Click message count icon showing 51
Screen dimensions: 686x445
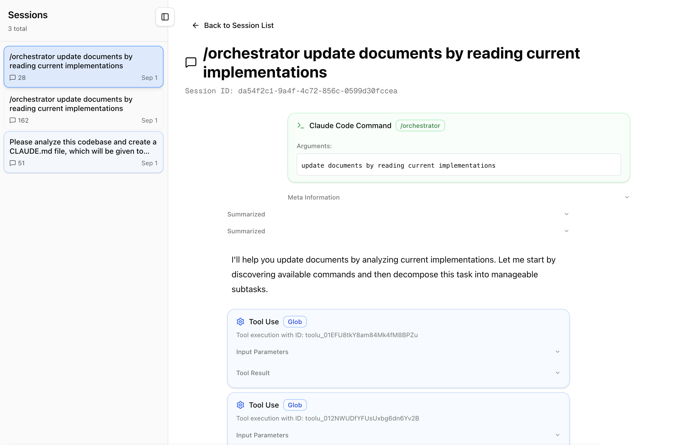tap(13, 163)
